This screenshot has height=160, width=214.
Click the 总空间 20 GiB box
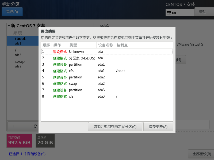pyautogui.click(x=45, y=141)
